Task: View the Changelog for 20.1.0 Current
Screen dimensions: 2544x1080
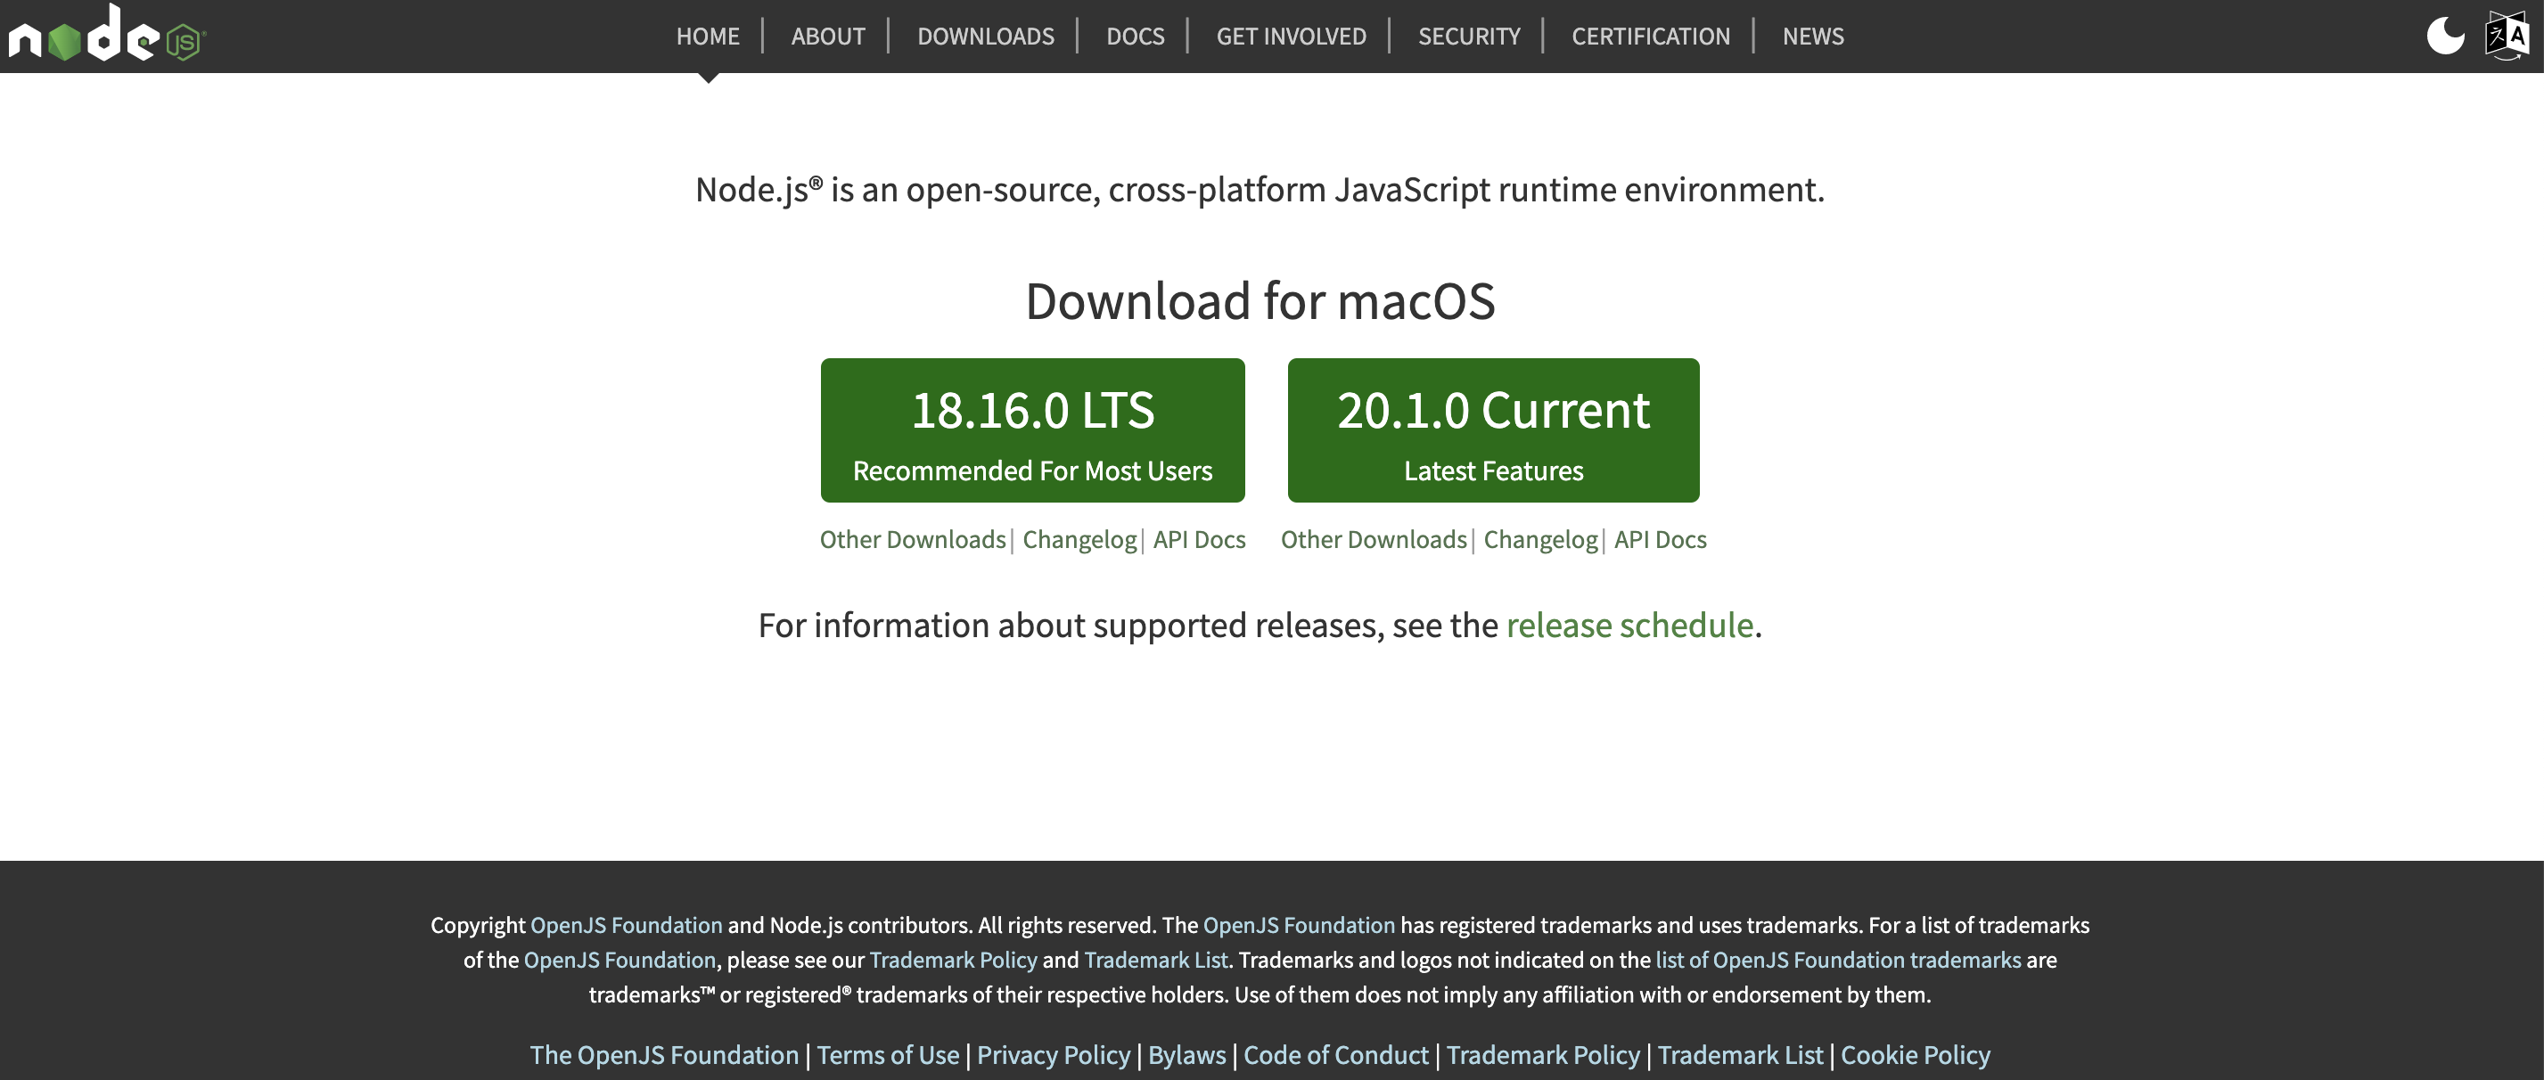Action: (1539, 539)
